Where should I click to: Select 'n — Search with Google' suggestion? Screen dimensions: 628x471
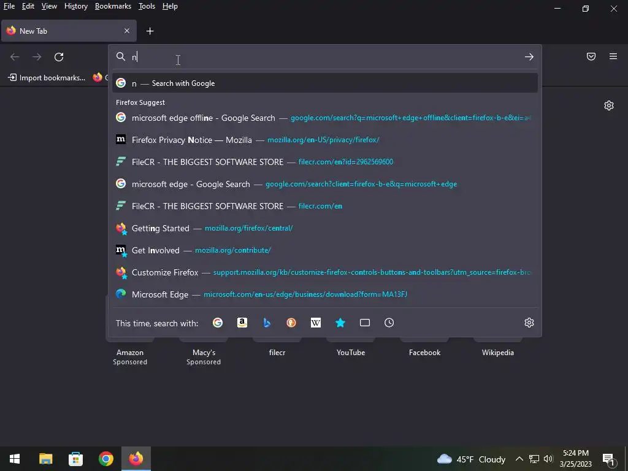pos(325,83)
